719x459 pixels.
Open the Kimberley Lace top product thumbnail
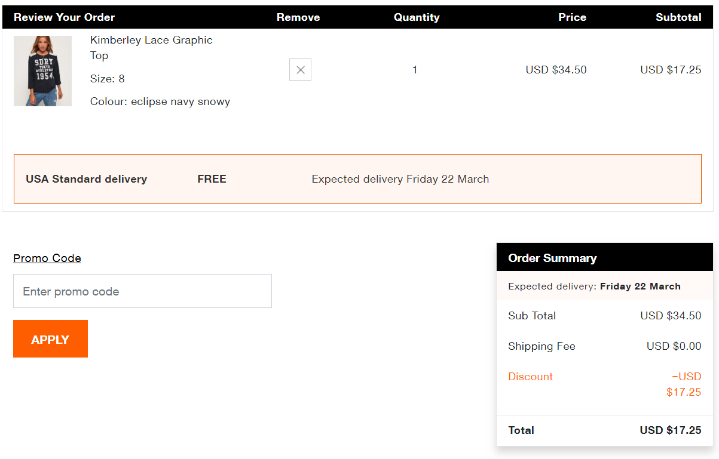[x=42, y=71]
